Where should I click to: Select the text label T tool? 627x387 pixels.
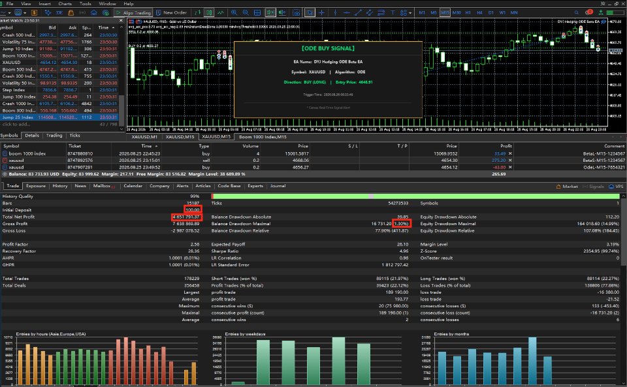click(393, 13)
